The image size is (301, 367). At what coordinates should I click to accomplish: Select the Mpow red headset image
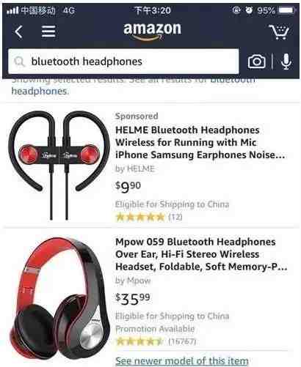point(59,299)
